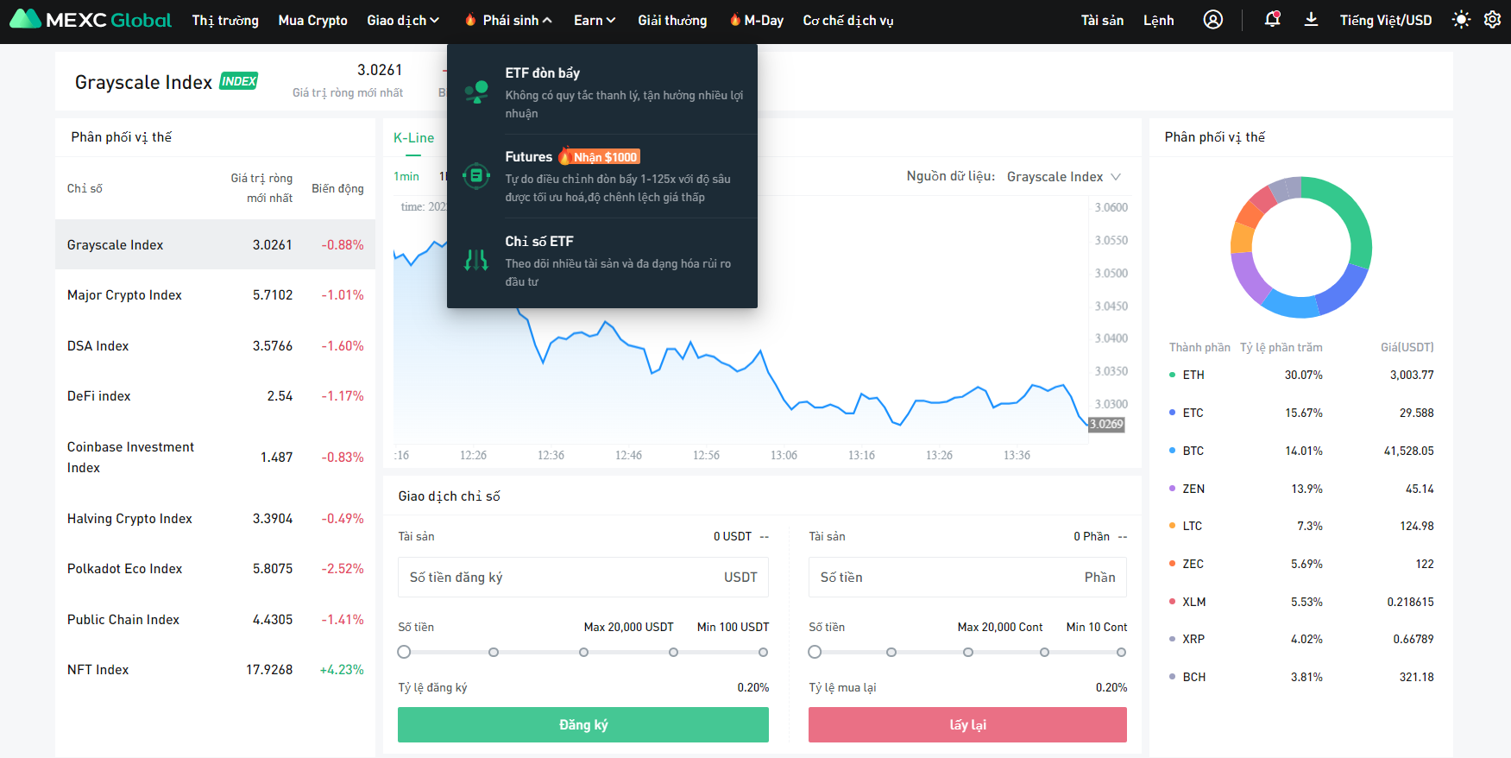
Task: Click the M-Day flame icon
Action: 735,20
